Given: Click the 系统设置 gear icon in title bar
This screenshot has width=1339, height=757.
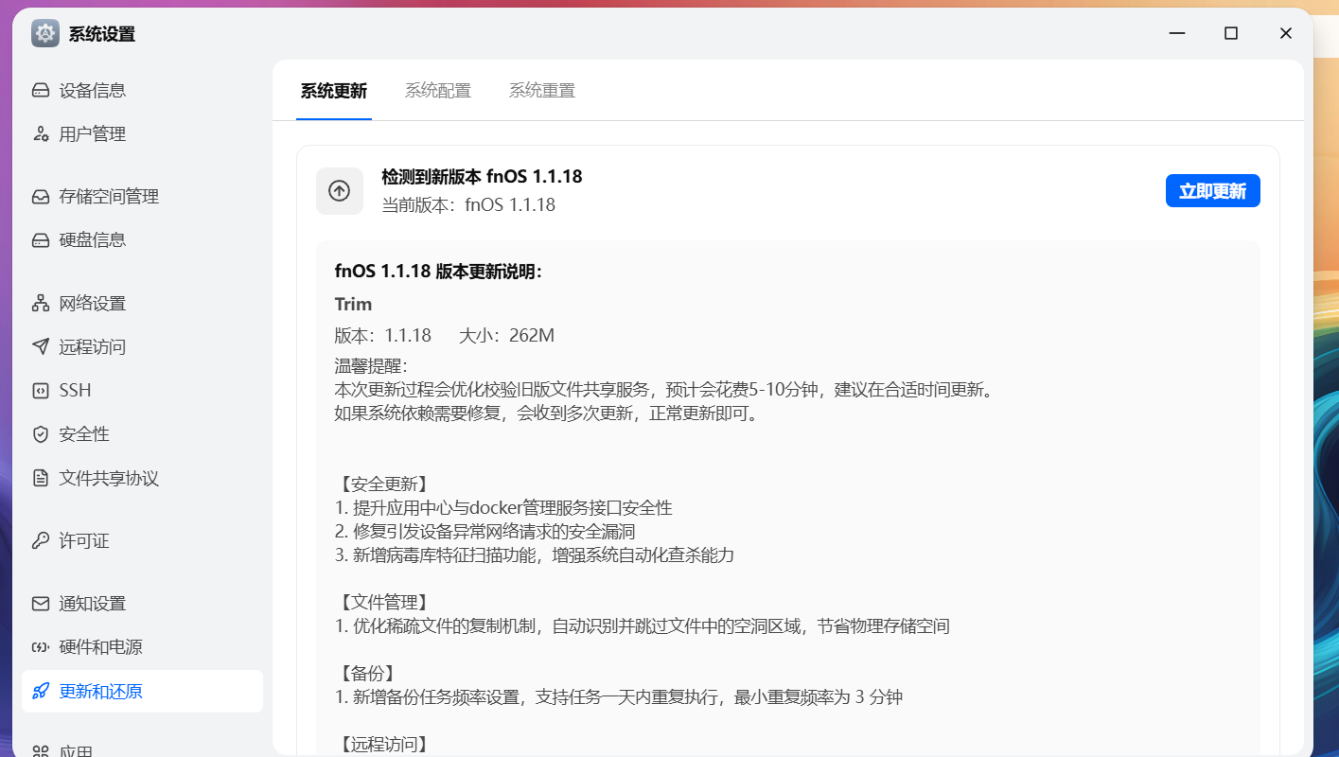Looking at the screenshot, I should [44, 33].
